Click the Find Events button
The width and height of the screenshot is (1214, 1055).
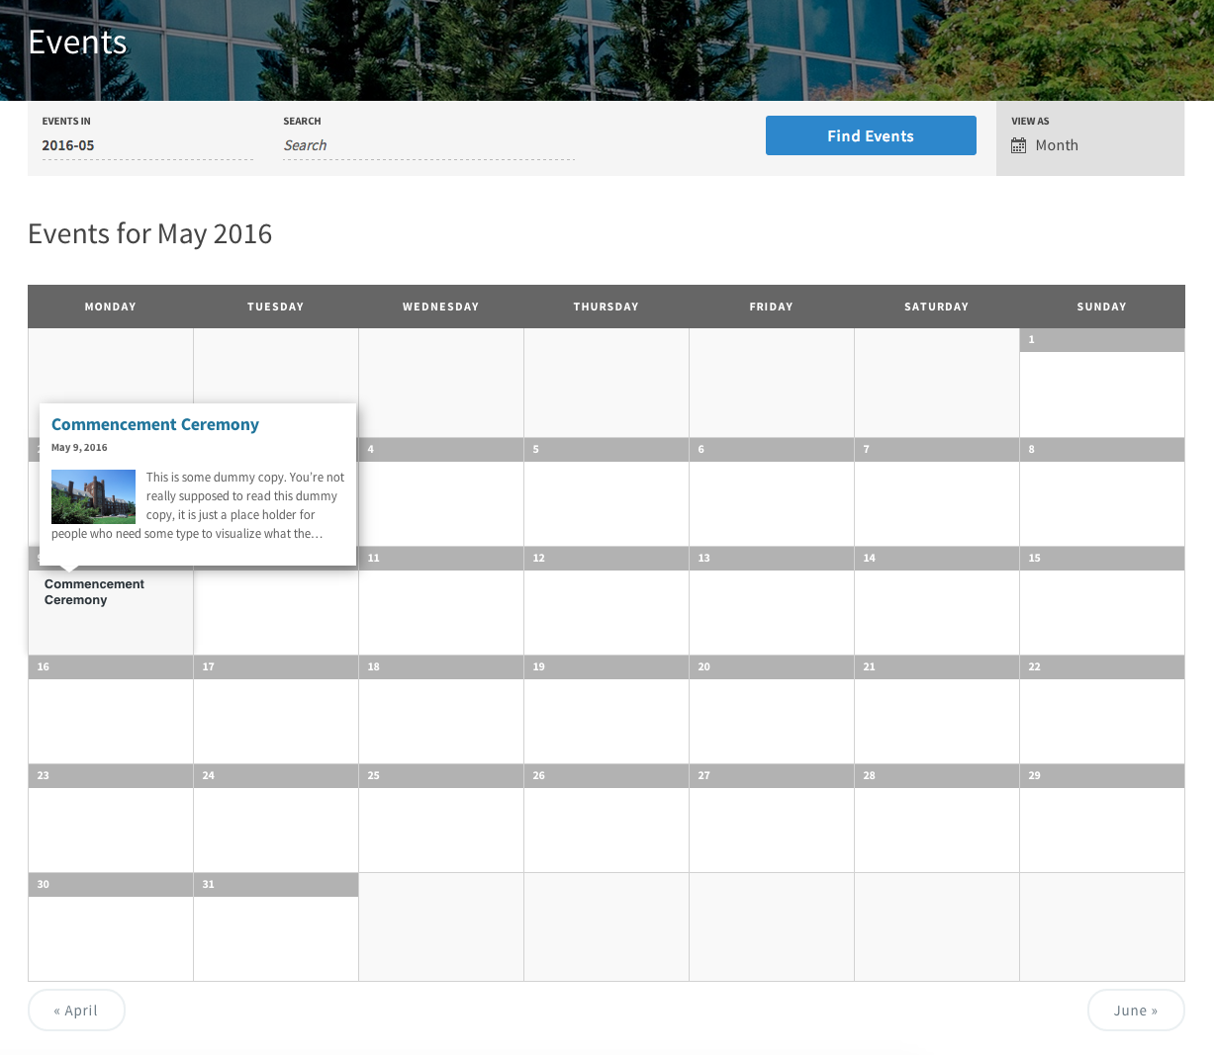pyautogui.click(x=870, y=135)
